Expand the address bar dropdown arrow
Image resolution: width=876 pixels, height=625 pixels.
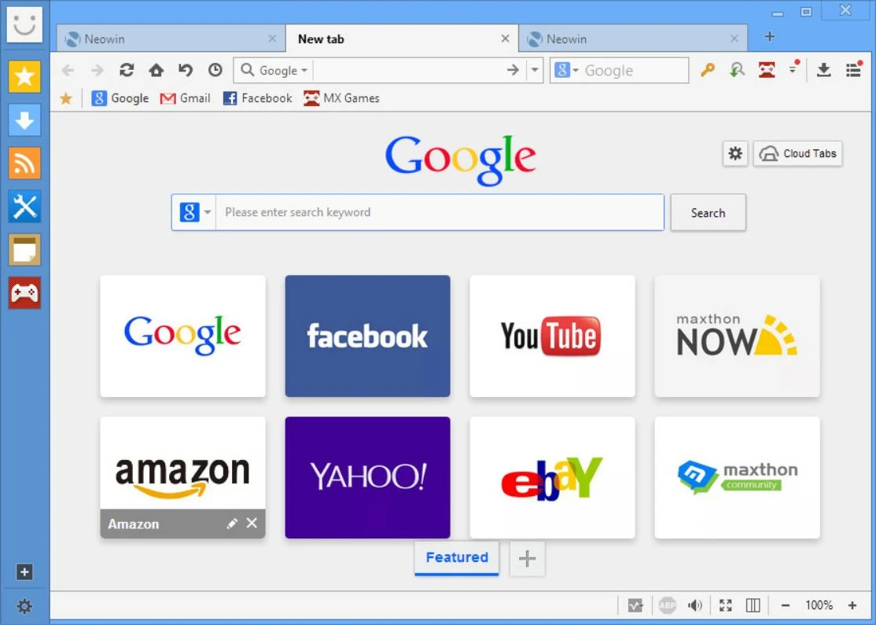[534, 70]
